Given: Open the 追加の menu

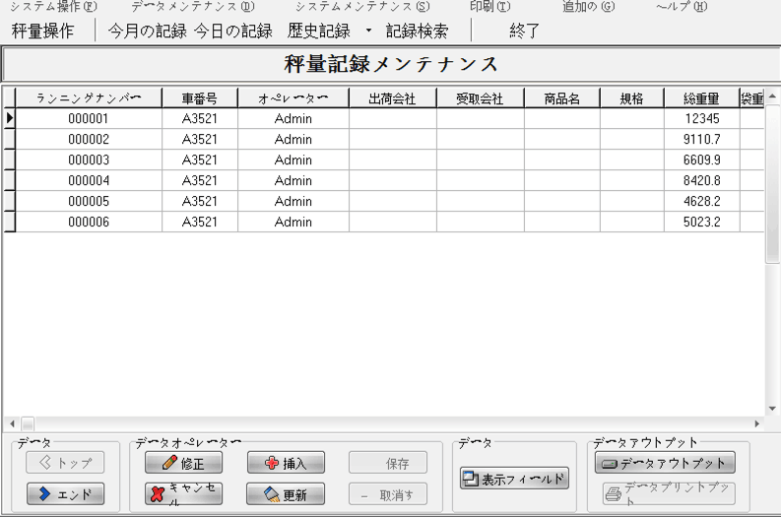Looking at the screenshot, I should [x=588, y=7].
